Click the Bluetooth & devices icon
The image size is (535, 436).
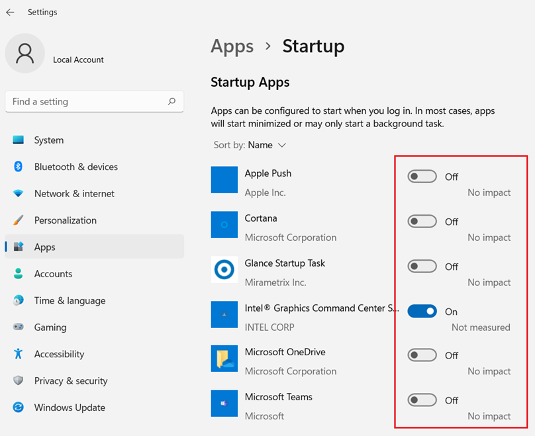[19, 167]
